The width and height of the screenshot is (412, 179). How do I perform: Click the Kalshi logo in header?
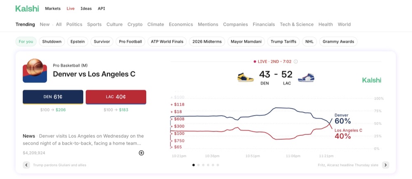pos(27,8)
